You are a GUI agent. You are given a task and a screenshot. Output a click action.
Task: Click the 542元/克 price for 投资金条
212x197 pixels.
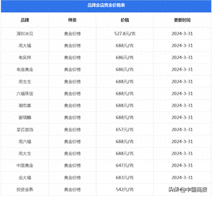[125, 190]
